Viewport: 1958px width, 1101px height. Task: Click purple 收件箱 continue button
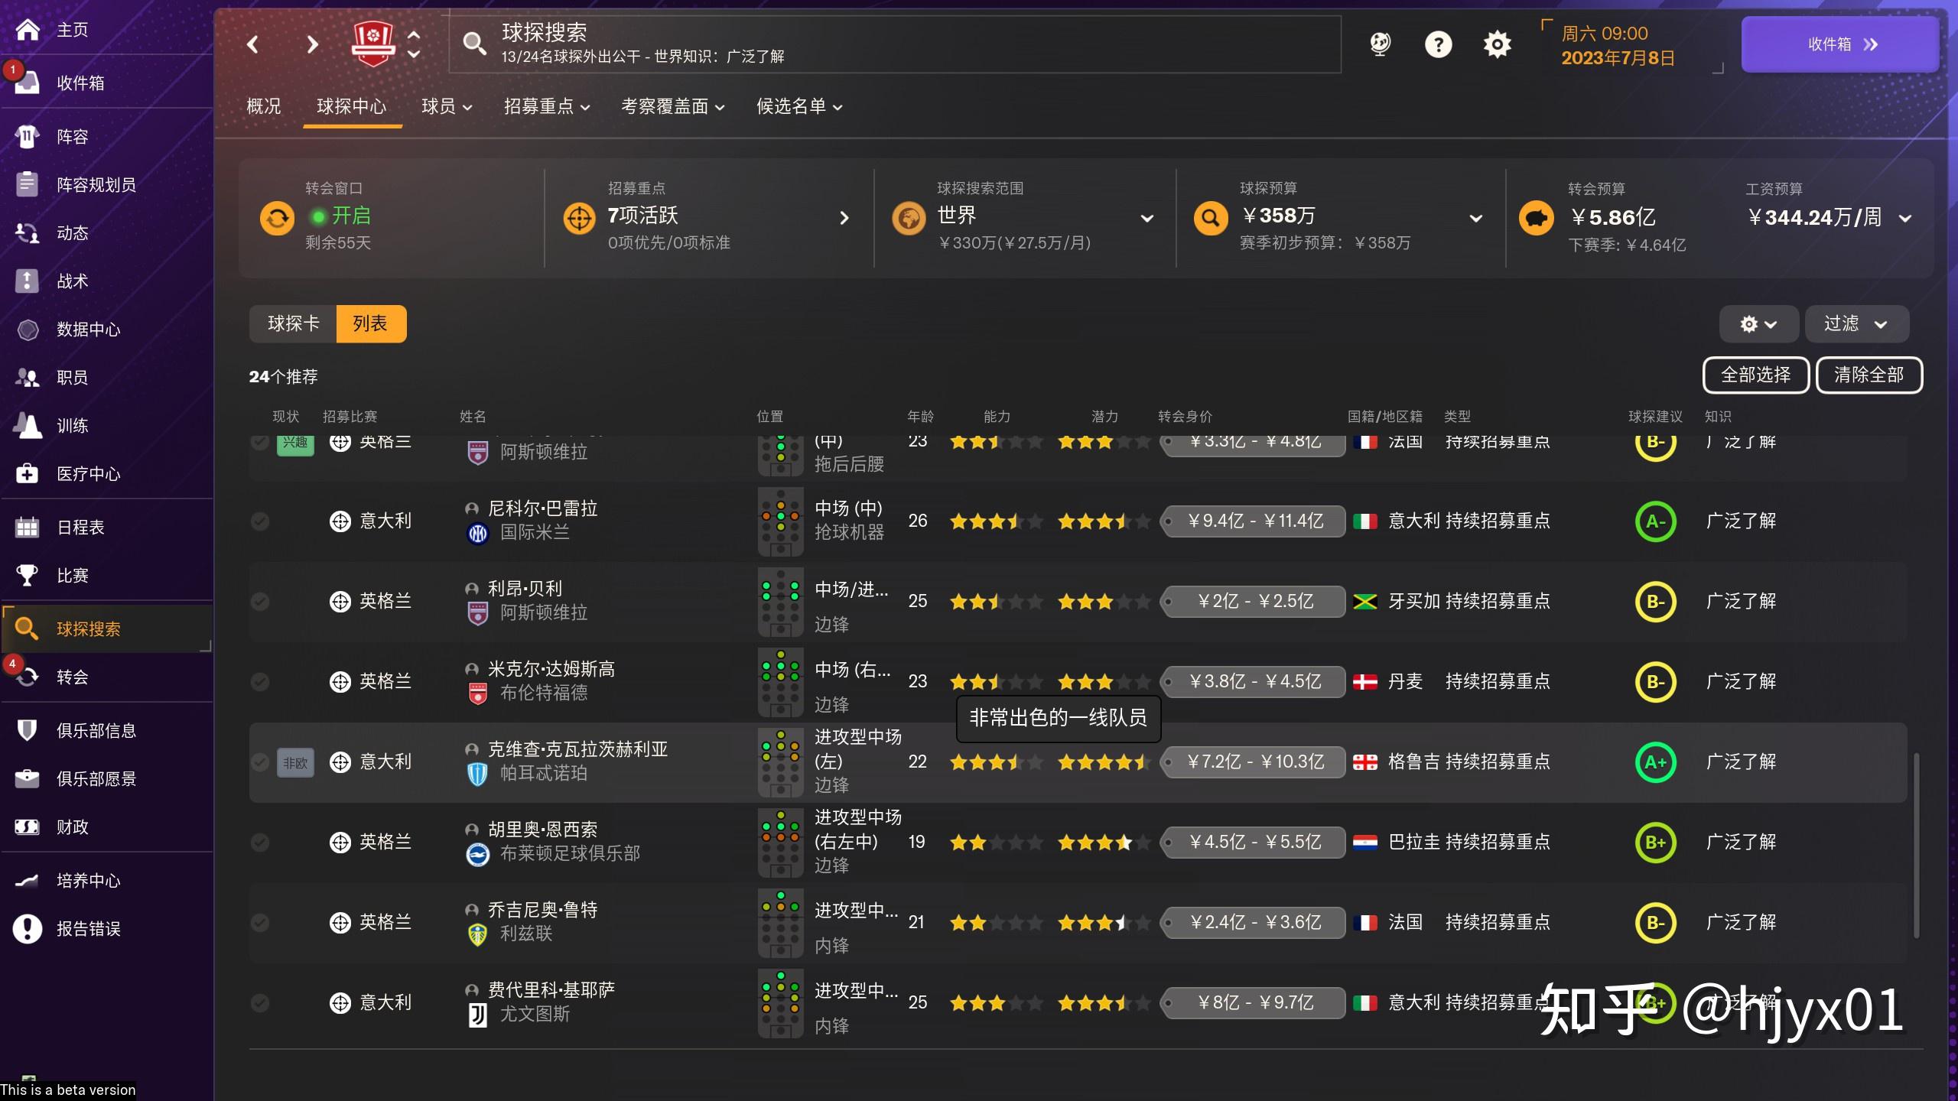pos(1839,44)
